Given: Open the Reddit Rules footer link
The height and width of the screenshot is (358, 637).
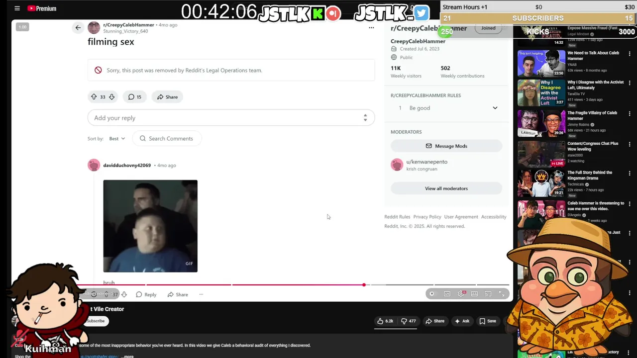Looking at the screenshot, I should [397, 217].
